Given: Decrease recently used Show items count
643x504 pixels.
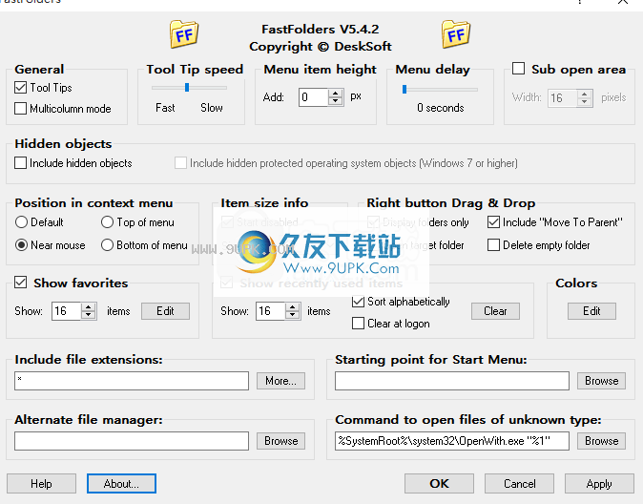Looking at the screenshot, I should pos(292,315).
